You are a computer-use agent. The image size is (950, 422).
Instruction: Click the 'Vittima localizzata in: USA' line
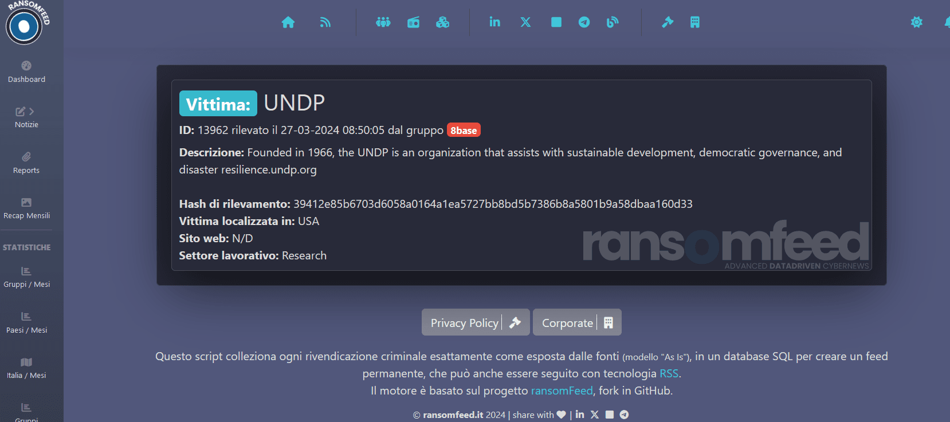pos(249,221)
